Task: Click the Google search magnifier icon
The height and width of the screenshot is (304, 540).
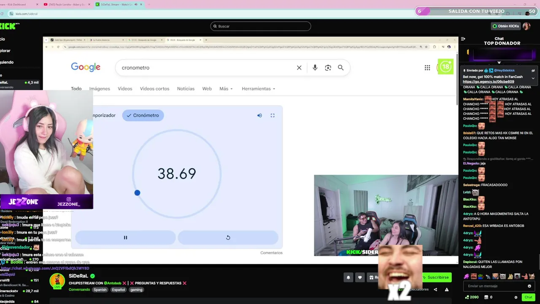Action: pos(341,68)
